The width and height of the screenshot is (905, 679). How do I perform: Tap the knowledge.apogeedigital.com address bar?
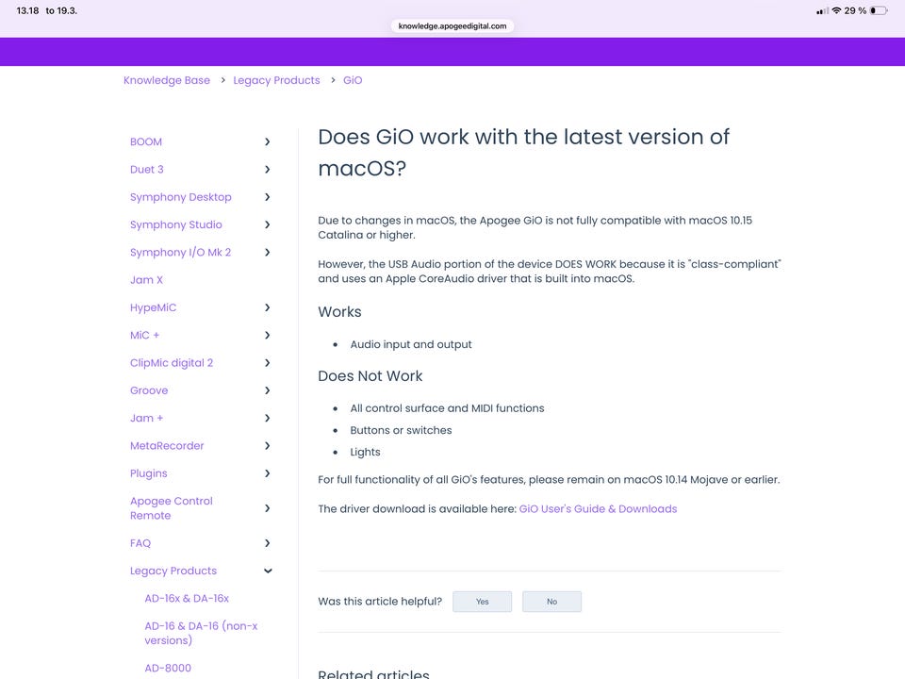tap(452, 26)
